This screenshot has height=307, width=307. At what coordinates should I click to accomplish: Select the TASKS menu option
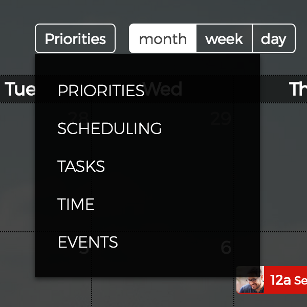[x=81, y=166]
